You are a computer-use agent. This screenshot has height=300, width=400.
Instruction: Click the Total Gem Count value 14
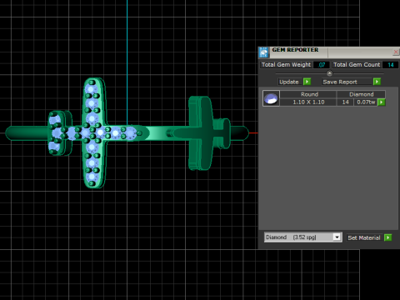click(x=391, y=65)
